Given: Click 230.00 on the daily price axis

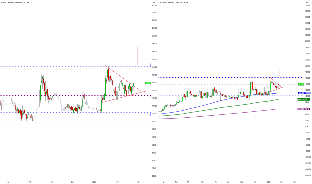Looking at the screenshot, I should (154, 12).
